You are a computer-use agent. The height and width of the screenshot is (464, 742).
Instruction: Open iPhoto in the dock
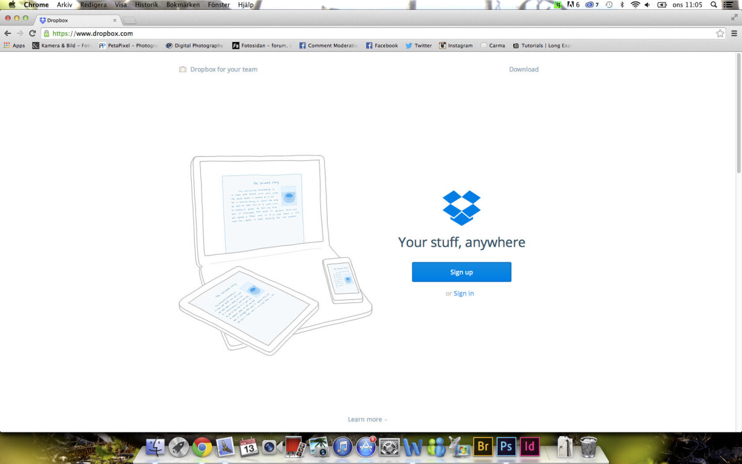point(319,447)
